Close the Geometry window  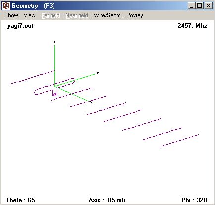[x=209, y=6]
